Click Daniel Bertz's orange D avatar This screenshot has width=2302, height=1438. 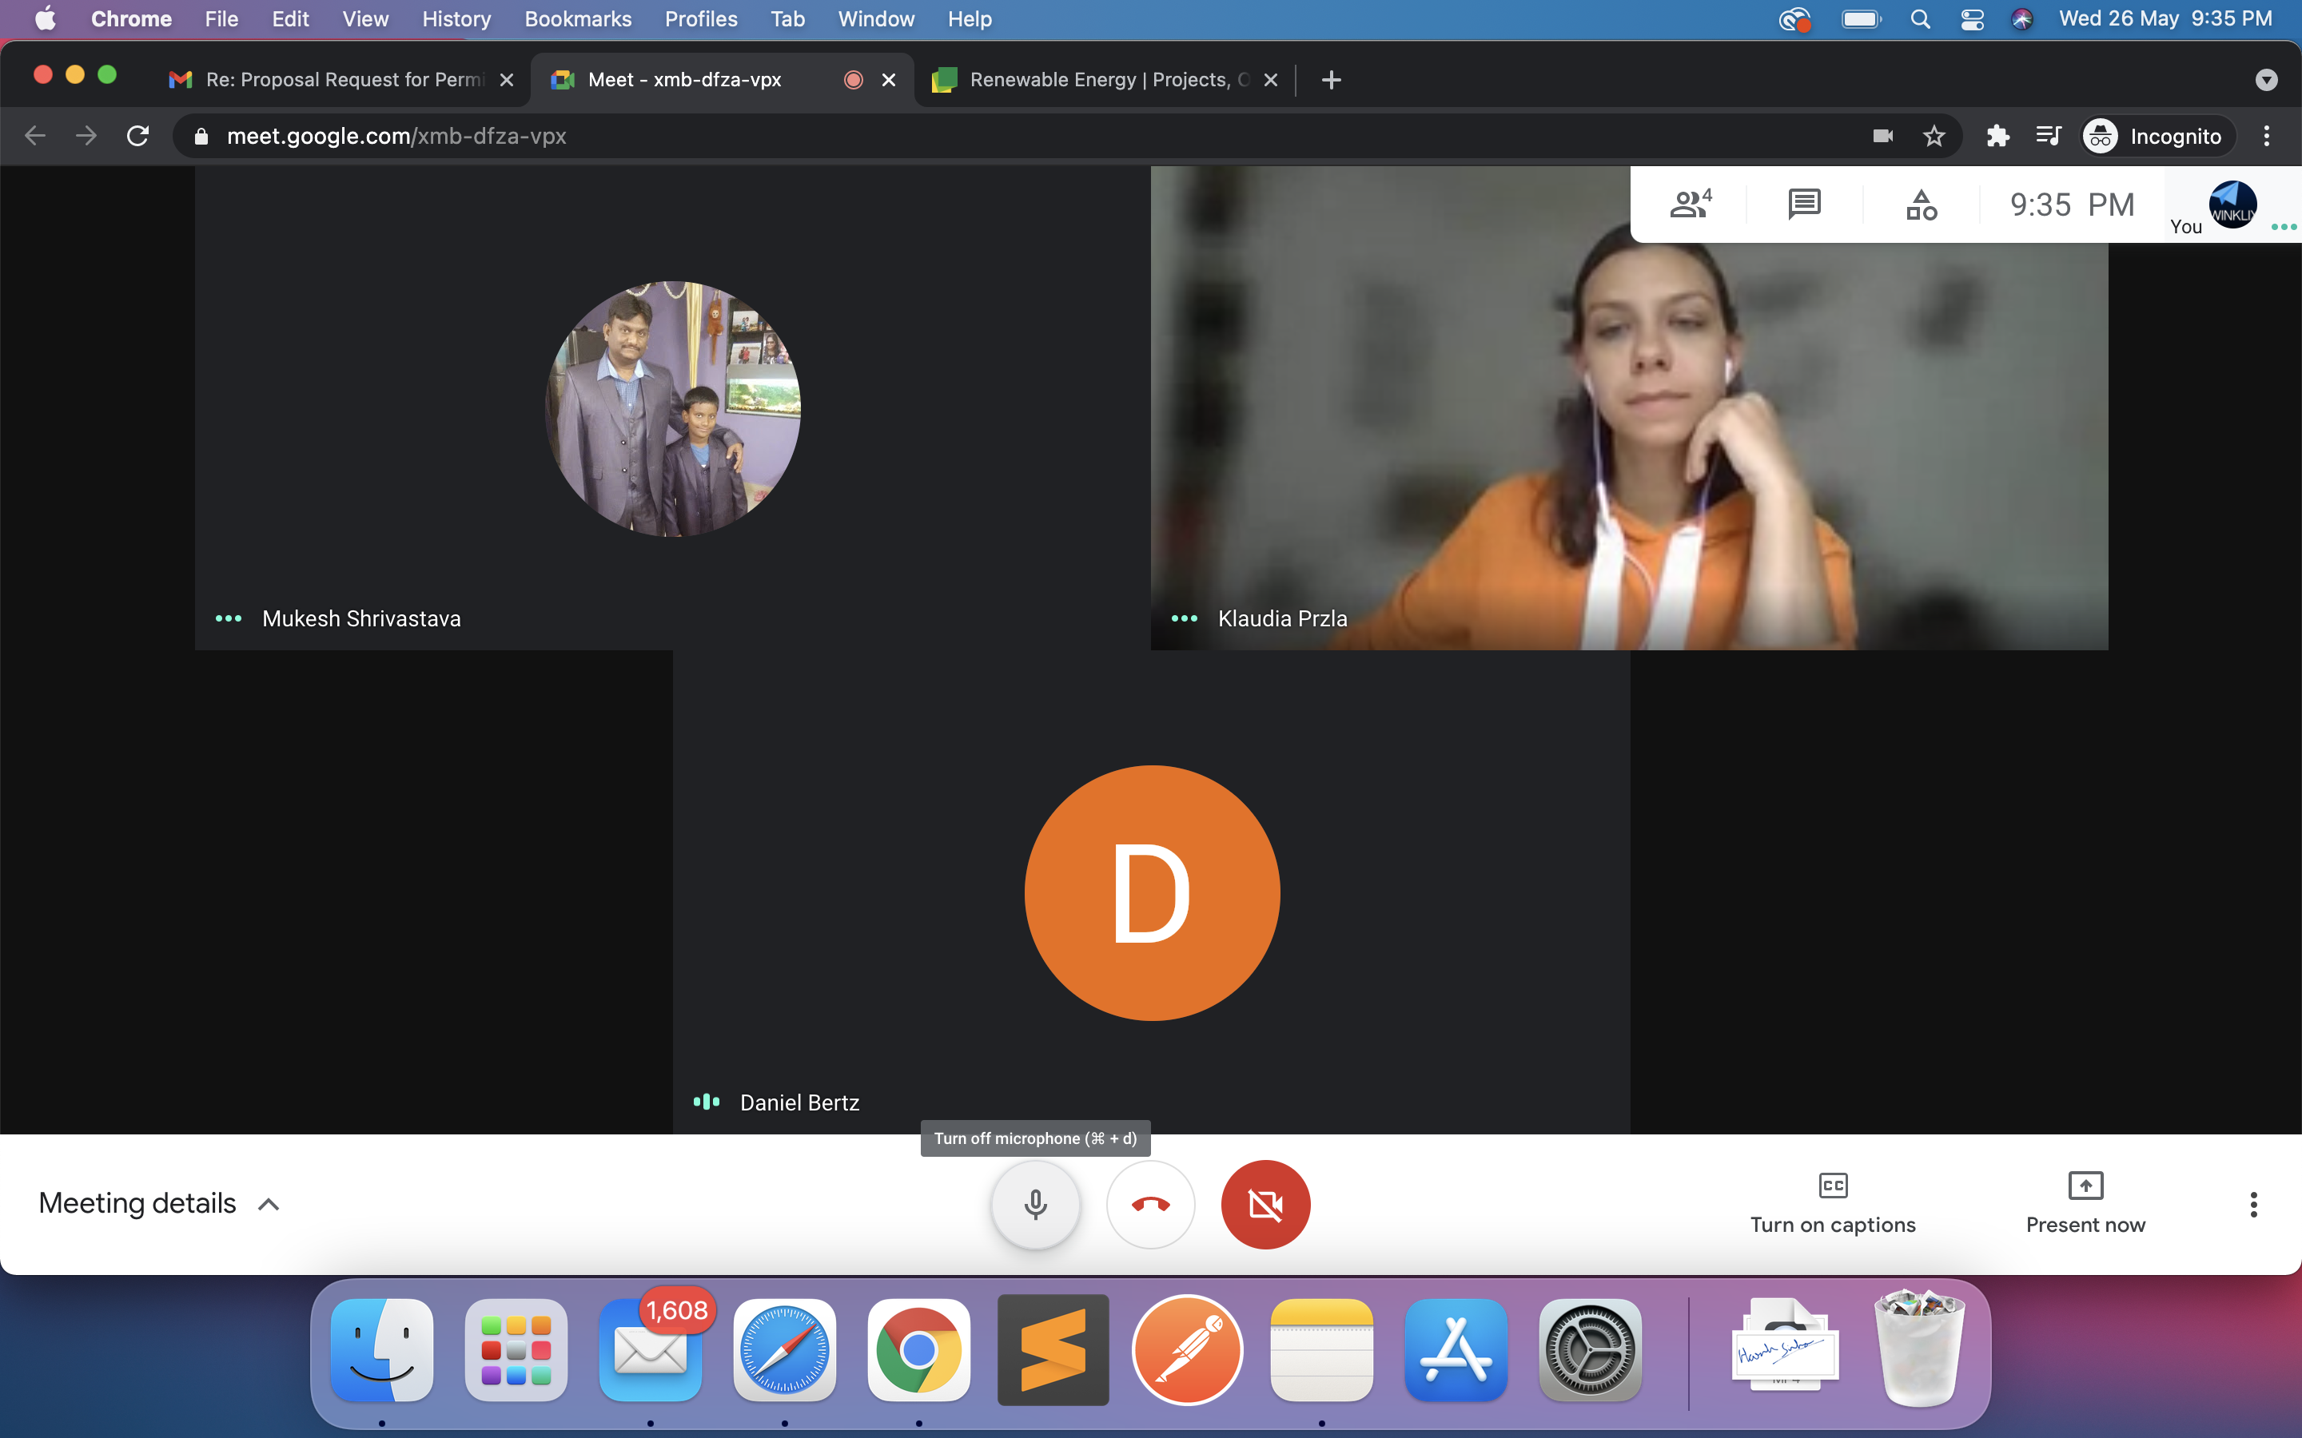pyautogui.click(x=1152, y=893)
